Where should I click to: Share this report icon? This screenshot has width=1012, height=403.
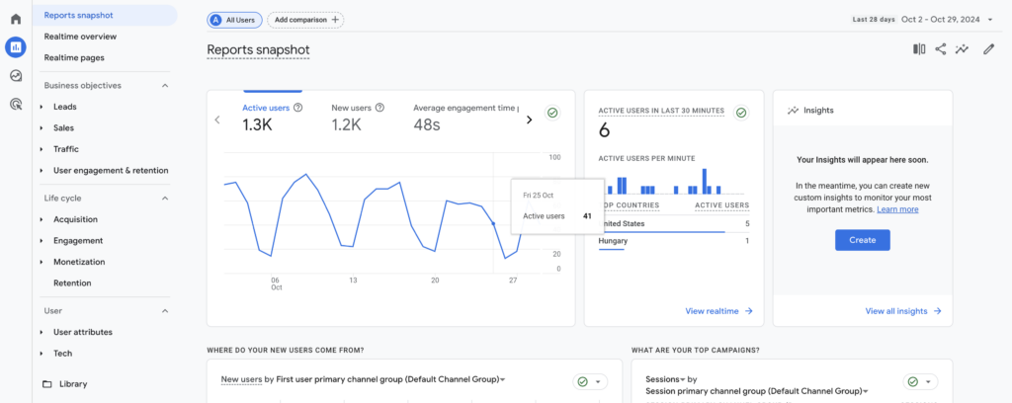pos(941,49)
